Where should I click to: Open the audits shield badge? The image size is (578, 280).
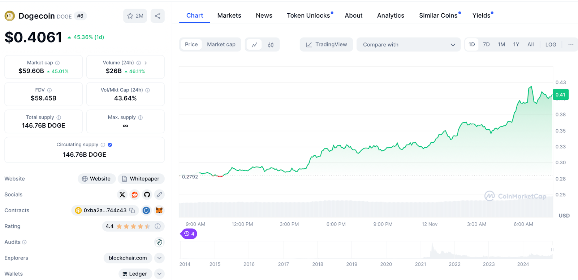159,242
